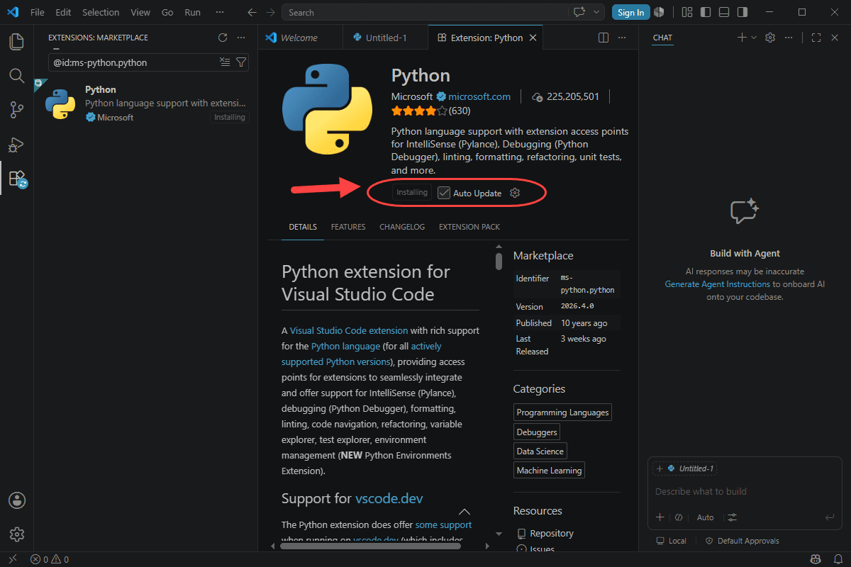
Task: Click the extension details vertical scrollbar
Action: click(x=499, y=261)
